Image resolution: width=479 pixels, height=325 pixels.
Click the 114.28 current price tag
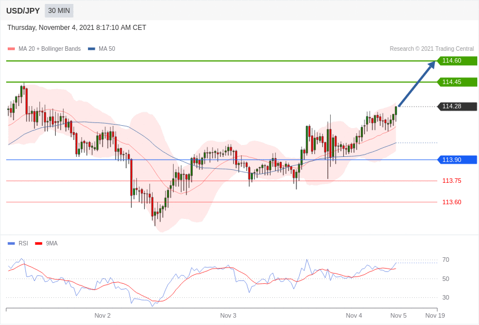click(458, 107)
